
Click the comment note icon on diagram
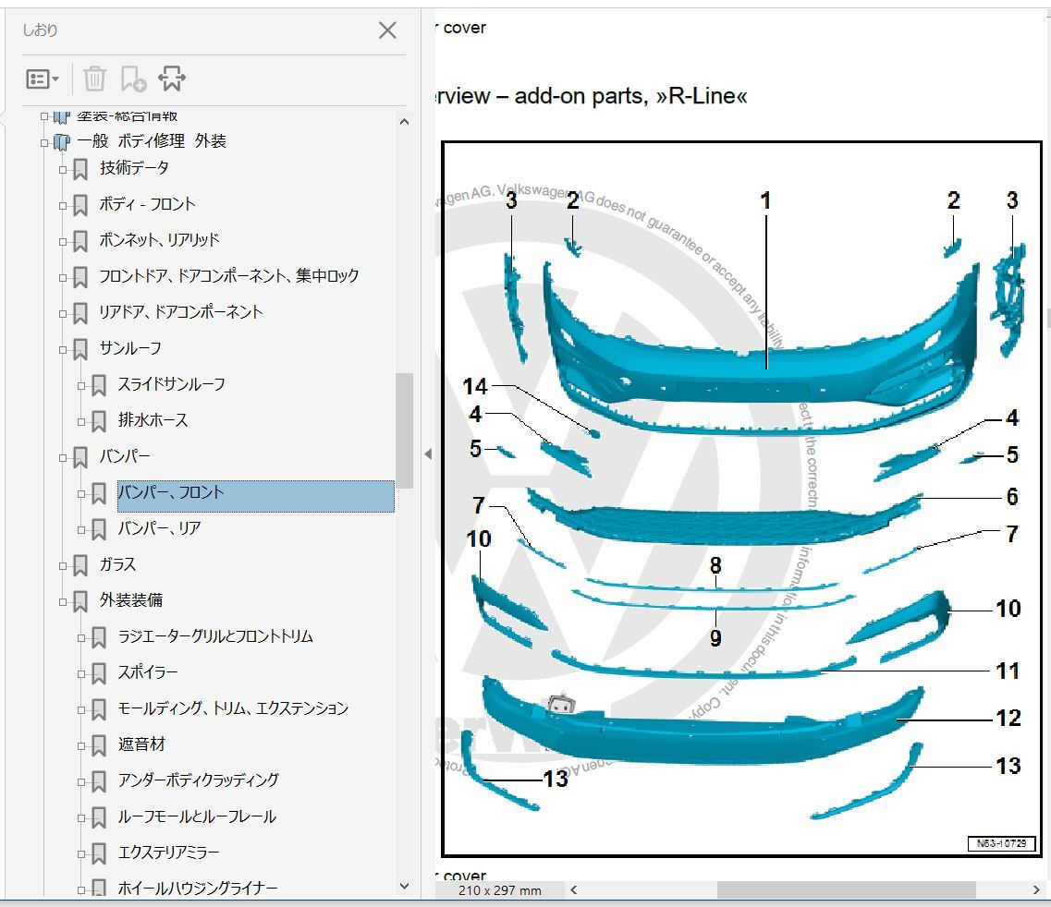(x=561, y=704)
